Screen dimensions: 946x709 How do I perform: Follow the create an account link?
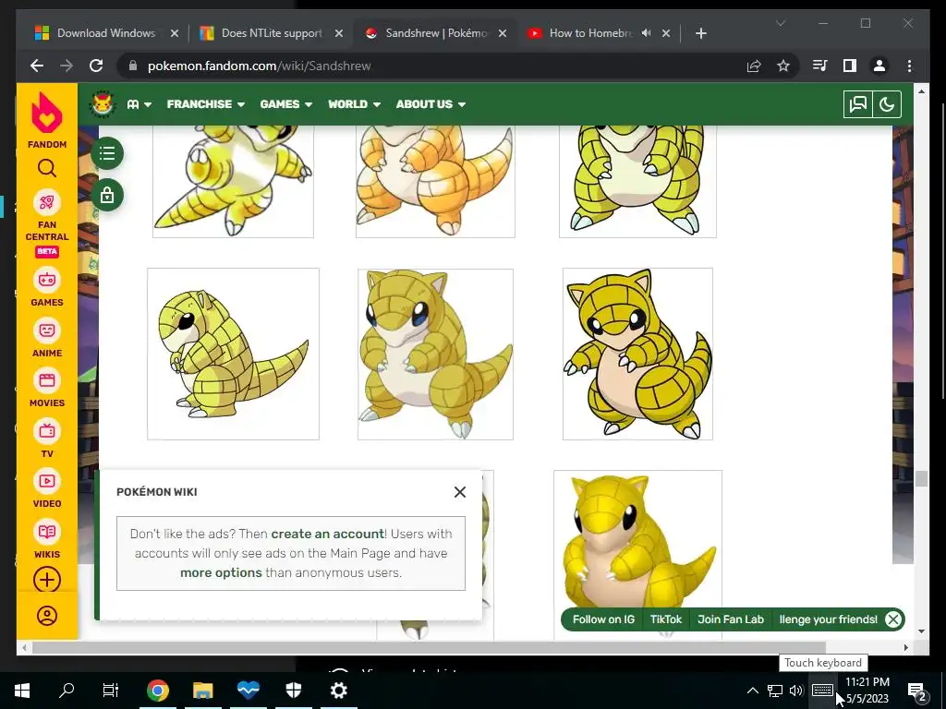[x=328, y=534]
